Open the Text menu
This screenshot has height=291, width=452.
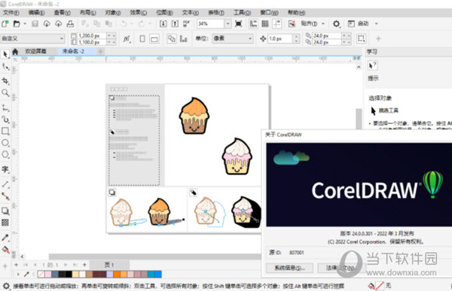coord(191,13)
